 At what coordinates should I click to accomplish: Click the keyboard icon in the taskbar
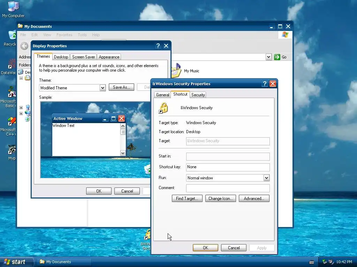pyautogui.click(x=312, y=262)
